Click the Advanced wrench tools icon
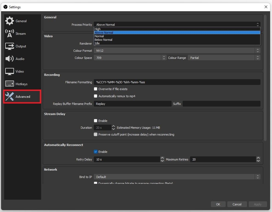Viewport: 272px width, 212px height. tap(10, 97)
